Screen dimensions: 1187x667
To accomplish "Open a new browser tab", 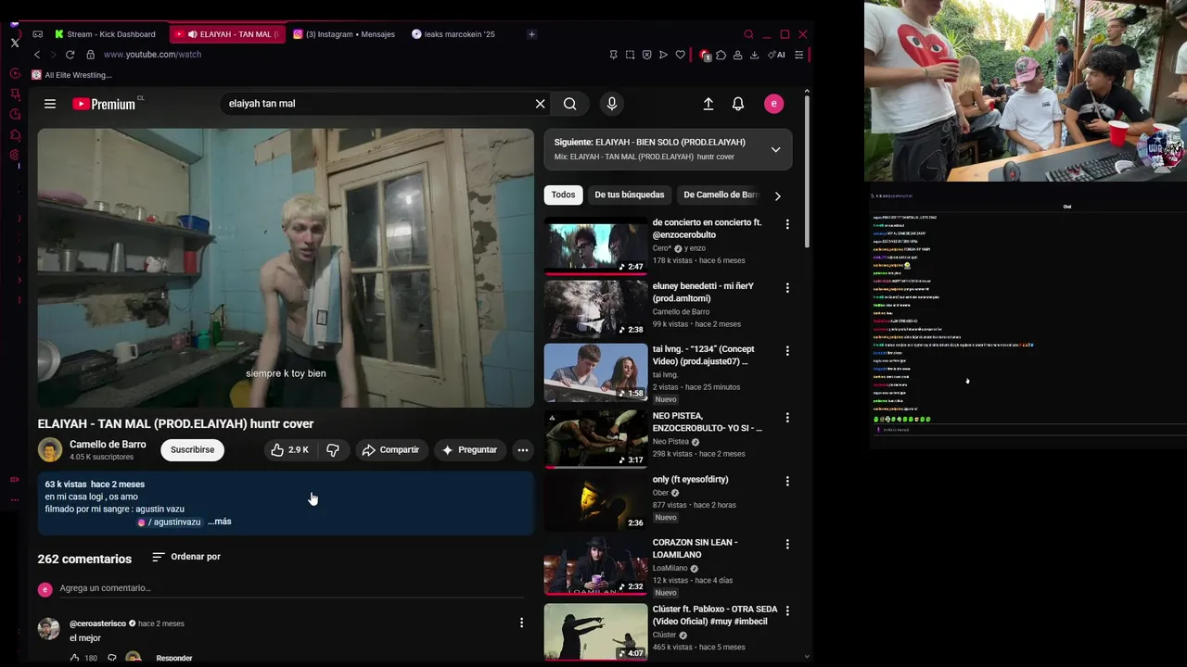I will [531, 34].
